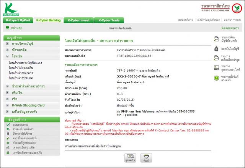Screen dimensions: 245x168
Task: Click the home icon beside หน้าหลัก
Action: (7, 28)
